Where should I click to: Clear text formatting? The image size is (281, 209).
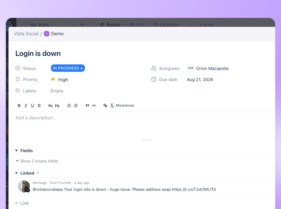tap(112, 106)
